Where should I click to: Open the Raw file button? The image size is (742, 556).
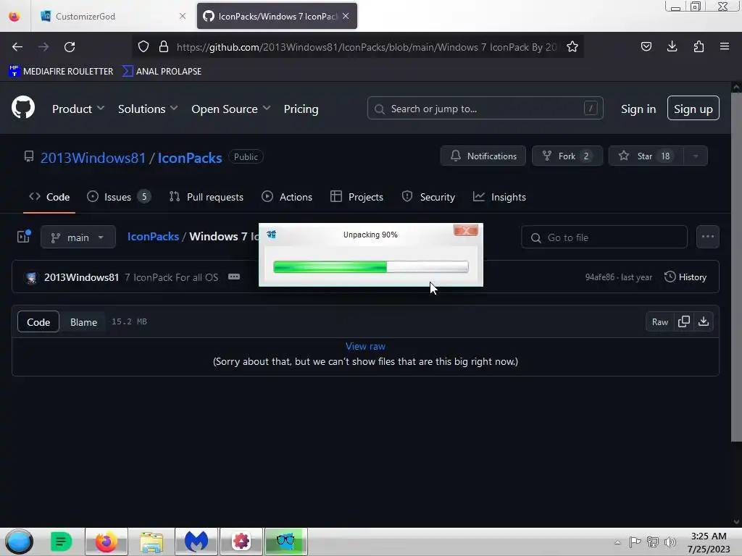pyautogui.click(x=659, y=321)
